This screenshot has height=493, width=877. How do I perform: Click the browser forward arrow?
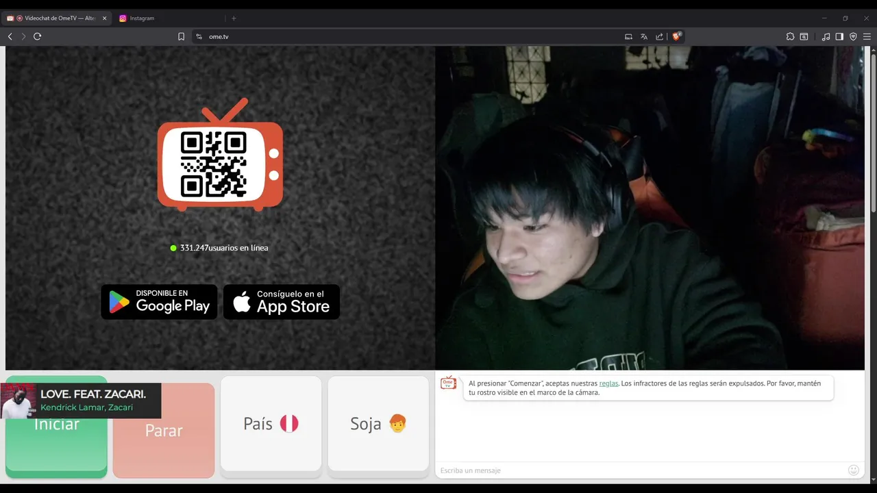pyautogui.click(x=23, y=36)
